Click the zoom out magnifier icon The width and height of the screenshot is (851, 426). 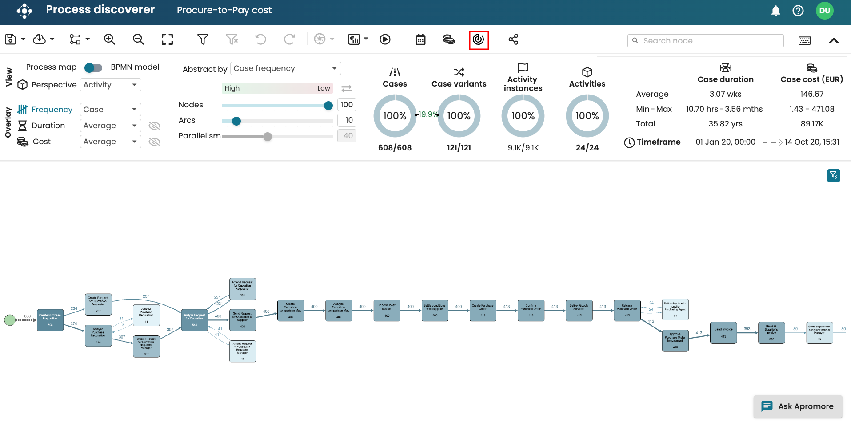pyautogui.click(x=138, y=39)
